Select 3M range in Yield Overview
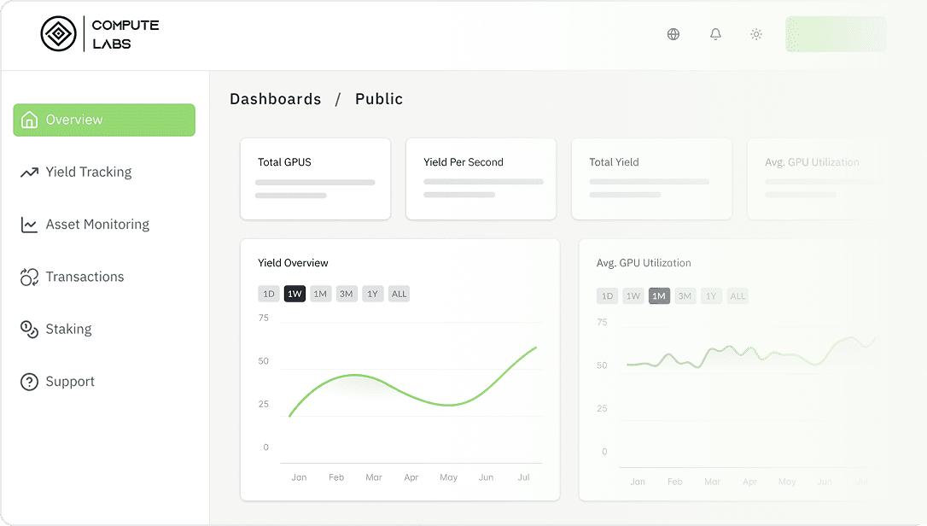The width and height of the screenshot is (927, 526). point(347,294)
